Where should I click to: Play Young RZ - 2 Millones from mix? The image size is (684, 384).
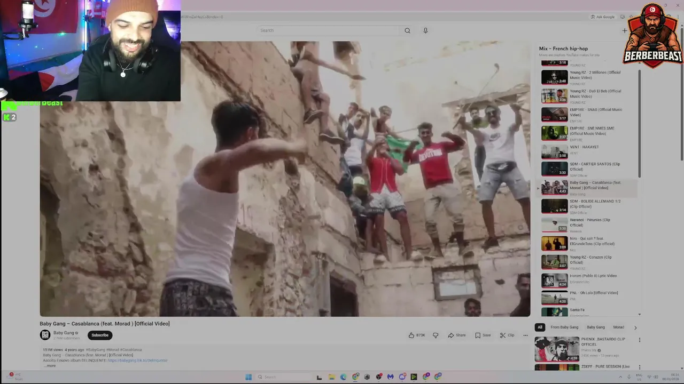[588, 77]
